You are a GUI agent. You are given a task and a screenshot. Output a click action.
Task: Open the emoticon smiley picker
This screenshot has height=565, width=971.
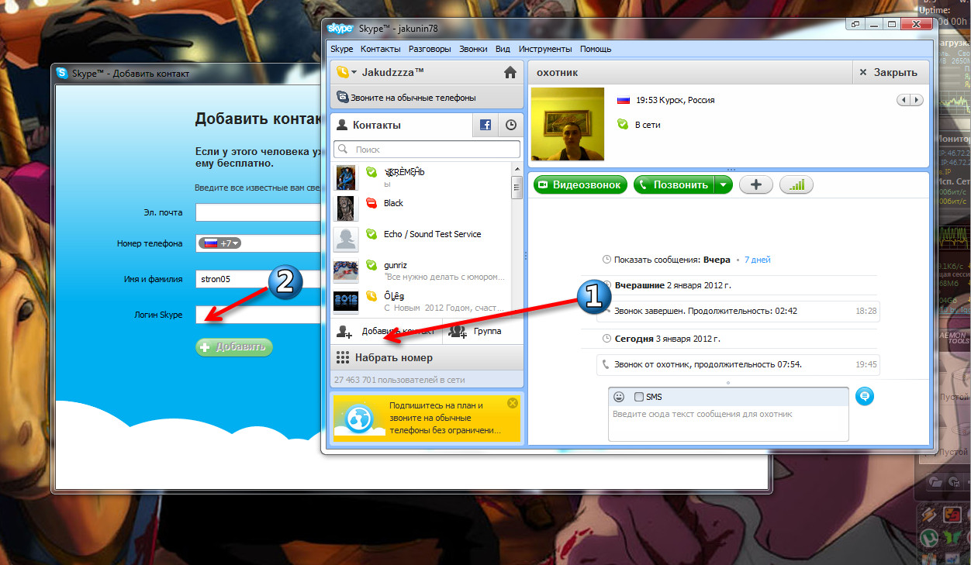click(x=619, y=397)
